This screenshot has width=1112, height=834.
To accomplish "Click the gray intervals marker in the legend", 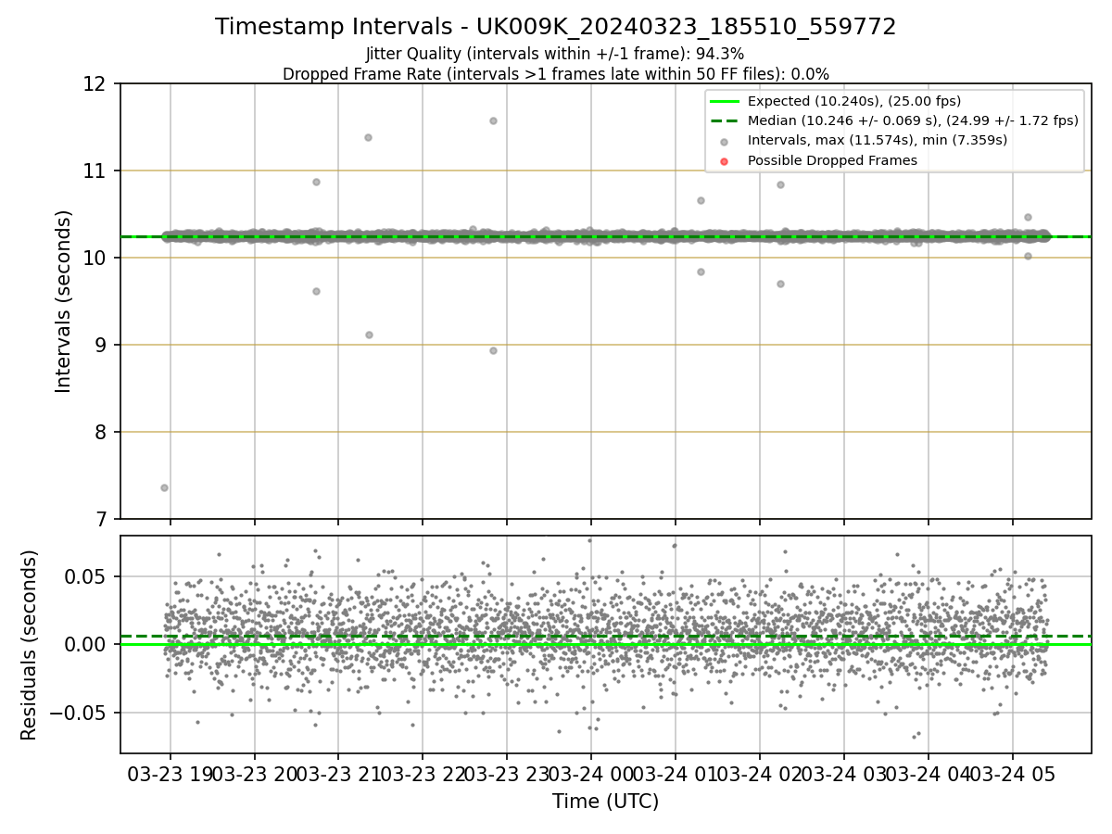I will coord(725,141).
